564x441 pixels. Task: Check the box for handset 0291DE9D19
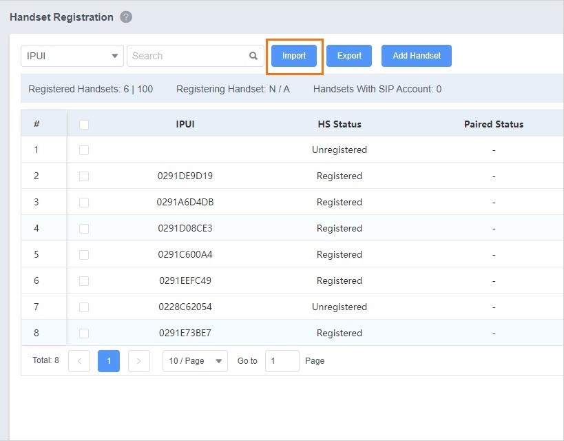tap(84, 176)
